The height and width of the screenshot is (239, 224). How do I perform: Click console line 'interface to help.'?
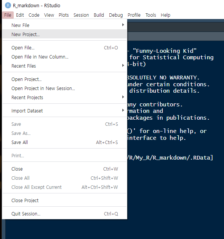[157, 138]
